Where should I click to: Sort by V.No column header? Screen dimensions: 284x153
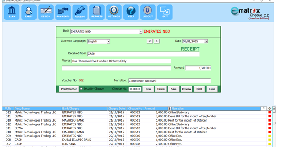tap(8, 109)
